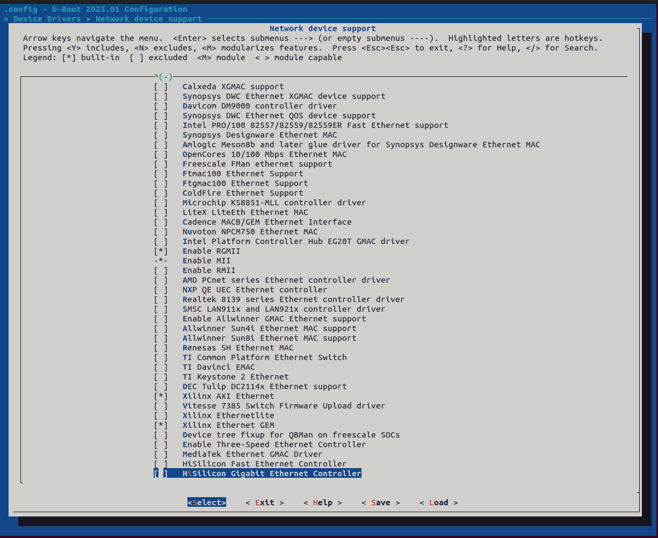658x538 pixels.
Task: Click Network device support breadcrumb text
Action: click(x=149, y=19)
